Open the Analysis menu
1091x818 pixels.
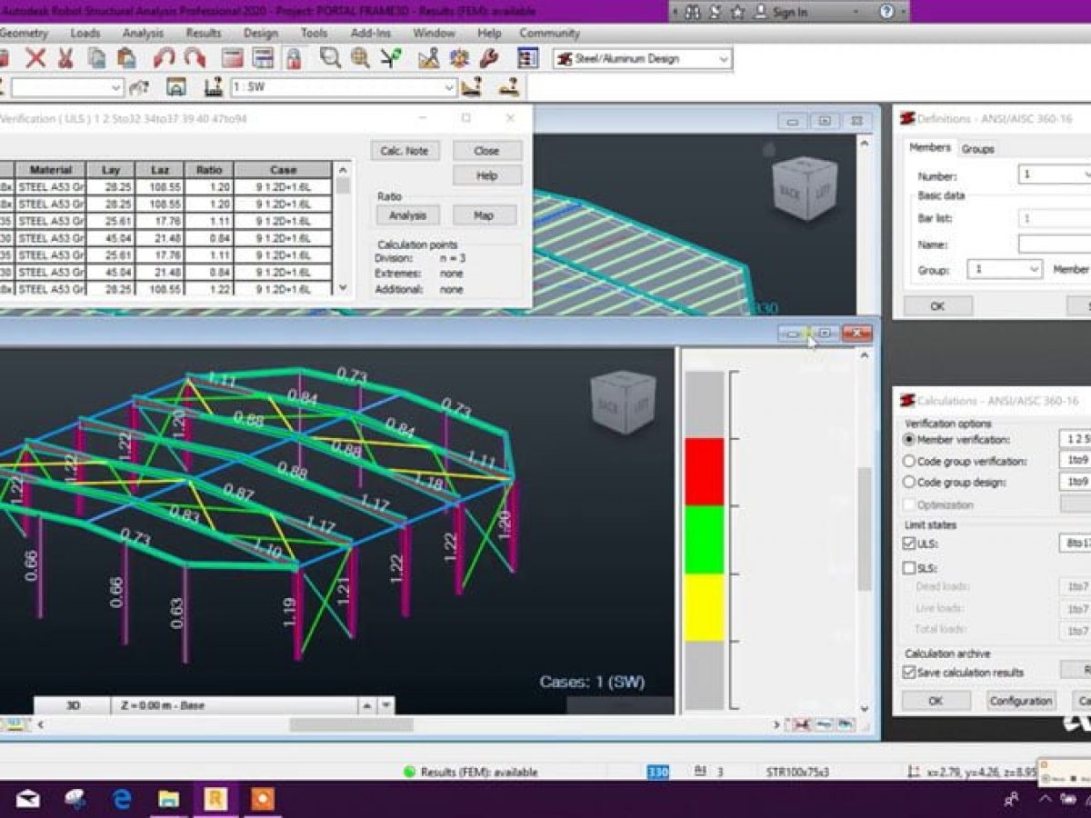point(143,34)
